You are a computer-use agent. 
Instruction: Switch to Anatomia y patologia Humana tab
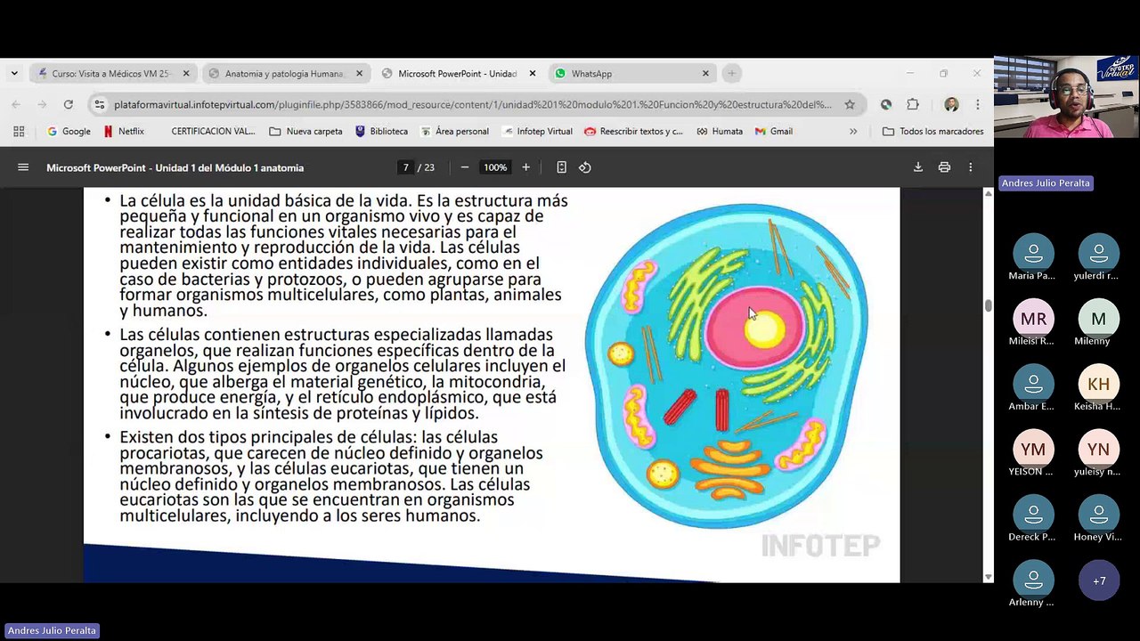[x=286, y=74]
